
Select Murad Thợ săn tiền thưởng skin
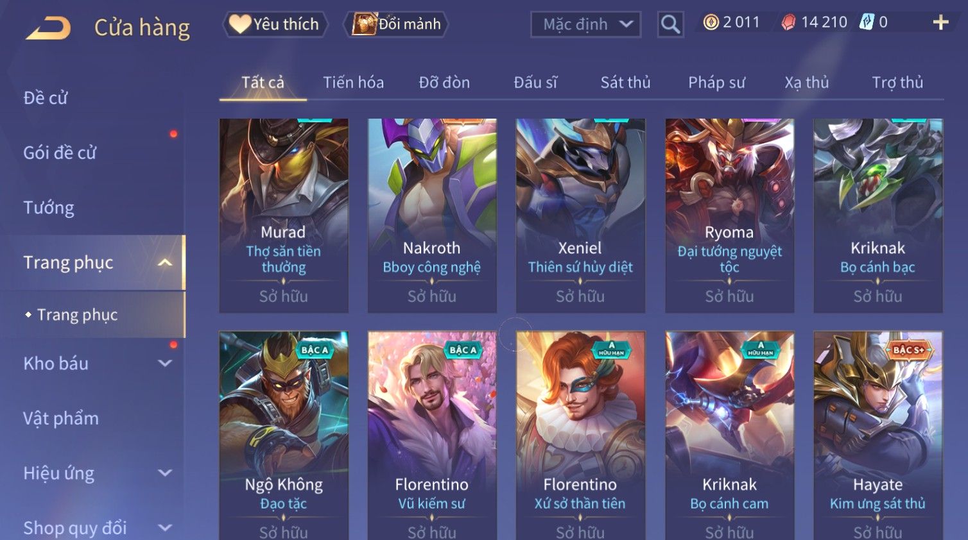click(284, 215)
